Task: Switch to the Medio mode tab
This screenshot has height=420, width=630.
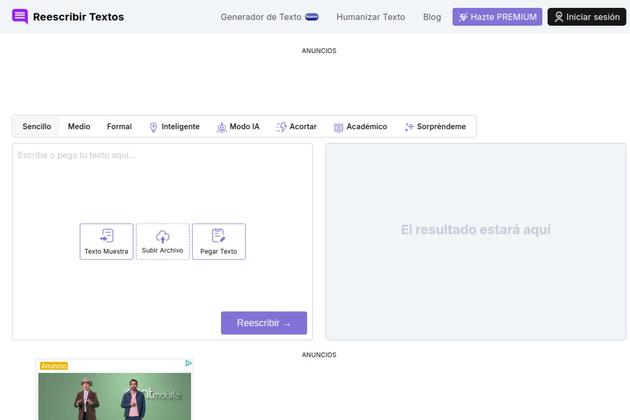Action: (x=79, y=127)
